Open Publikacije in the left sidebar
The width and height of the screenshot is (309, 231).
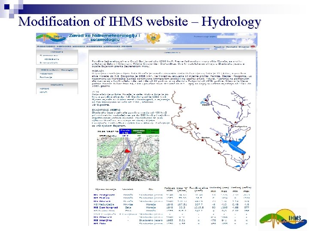click(x=46, y=77)
